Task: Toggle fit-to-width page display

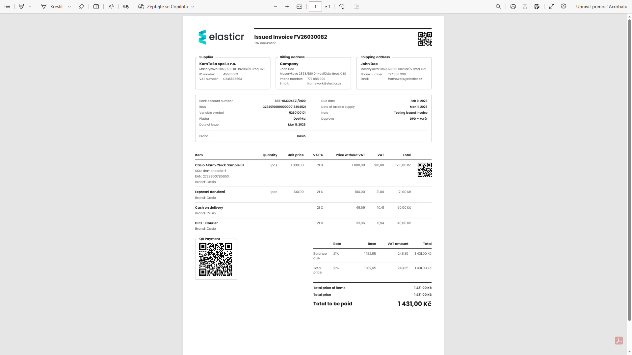Action: point(299,7)
